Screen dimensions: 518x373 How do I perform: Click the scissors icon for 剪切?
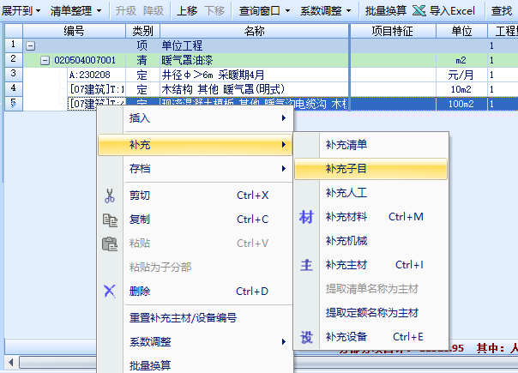(110, 196)
